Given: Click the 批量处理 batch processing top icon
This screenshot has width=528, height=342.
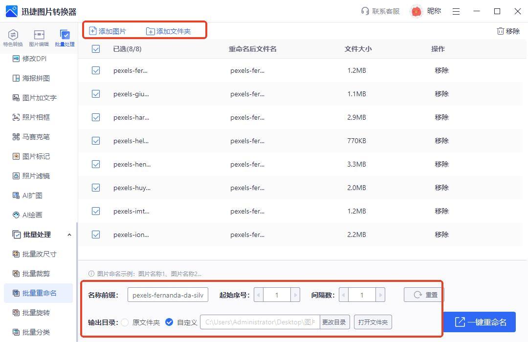Looking at the screenshot, I should pyautogui.click(x=65, y=35).
